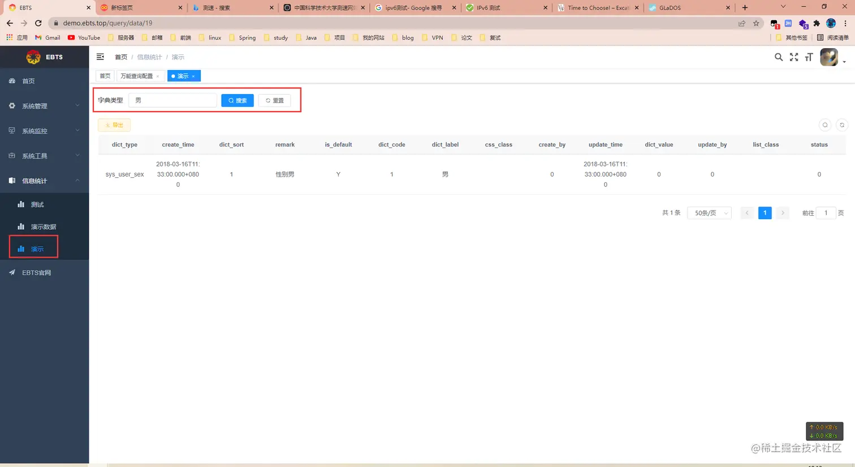Go to previous page arrow
The image size is (855, 467).
(747, 213)
